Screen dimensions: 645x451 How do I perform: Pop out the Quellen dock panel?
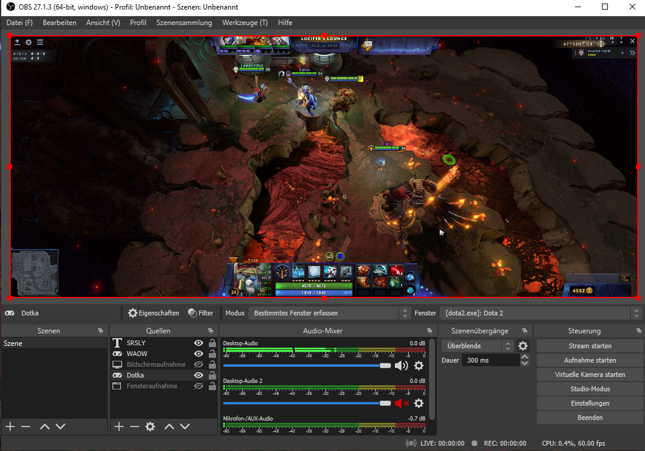(x=211, y=331)
